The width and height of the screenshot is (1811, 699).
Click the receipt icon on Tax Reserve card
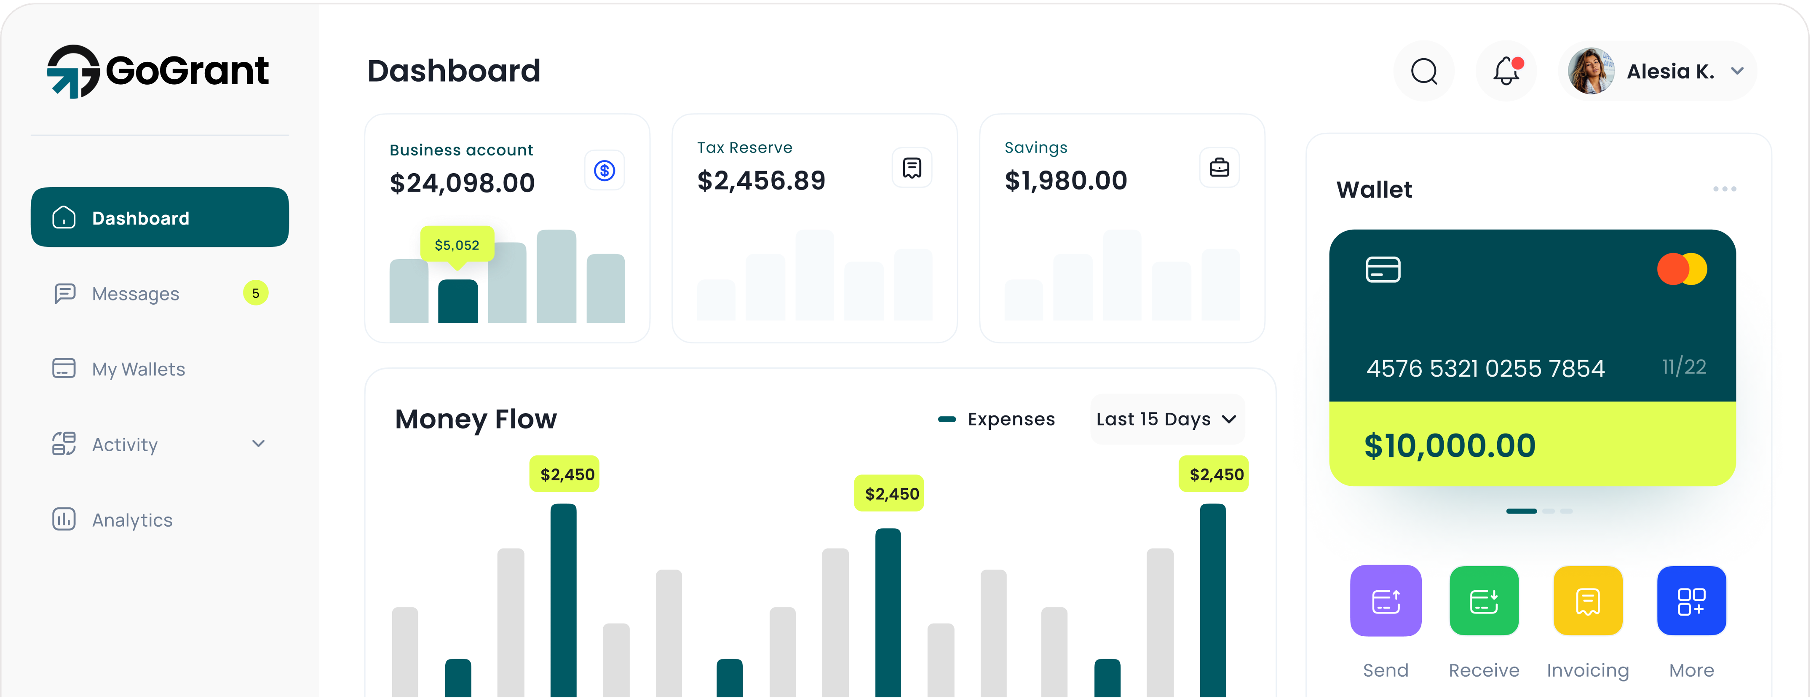coord(911,167)
